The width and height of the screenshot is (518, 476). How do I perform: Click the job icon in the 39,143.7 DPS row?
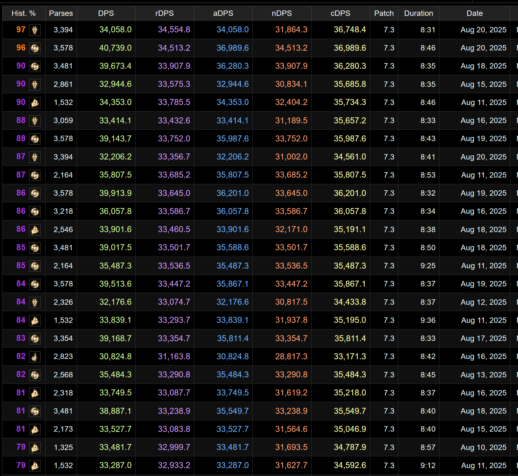(35, 139)
